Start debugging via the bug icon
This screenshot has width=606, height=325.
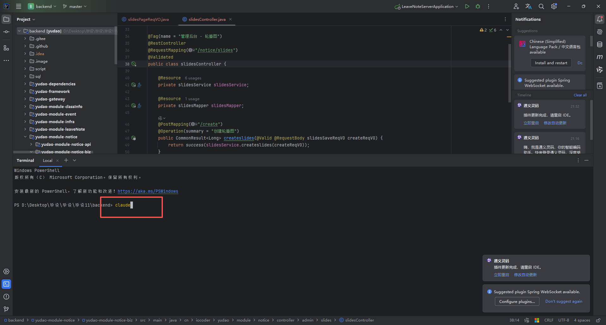[478, 6]
